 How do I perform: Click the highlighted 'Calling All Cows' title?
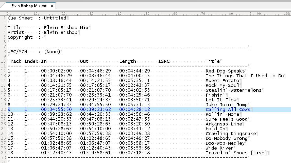pyautogui.click(x=228, y=110)
